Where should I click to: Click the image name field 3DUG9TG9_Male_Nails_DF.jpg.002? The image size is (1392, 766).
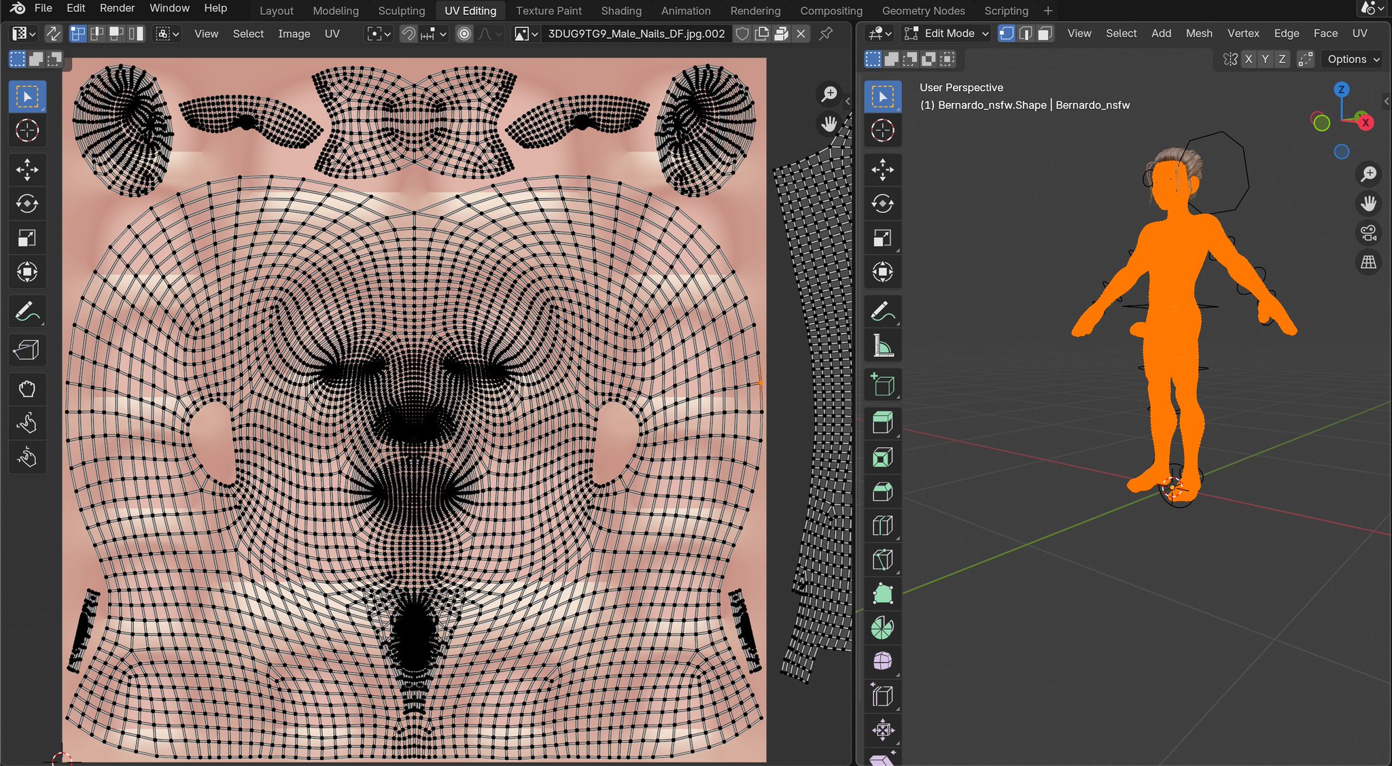[636, 33]
